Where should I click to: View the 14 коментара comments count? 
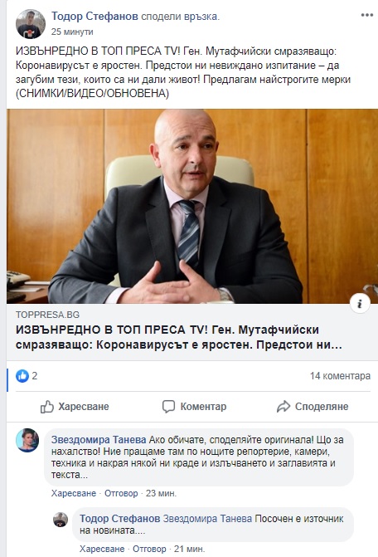(x=340, y=376)
